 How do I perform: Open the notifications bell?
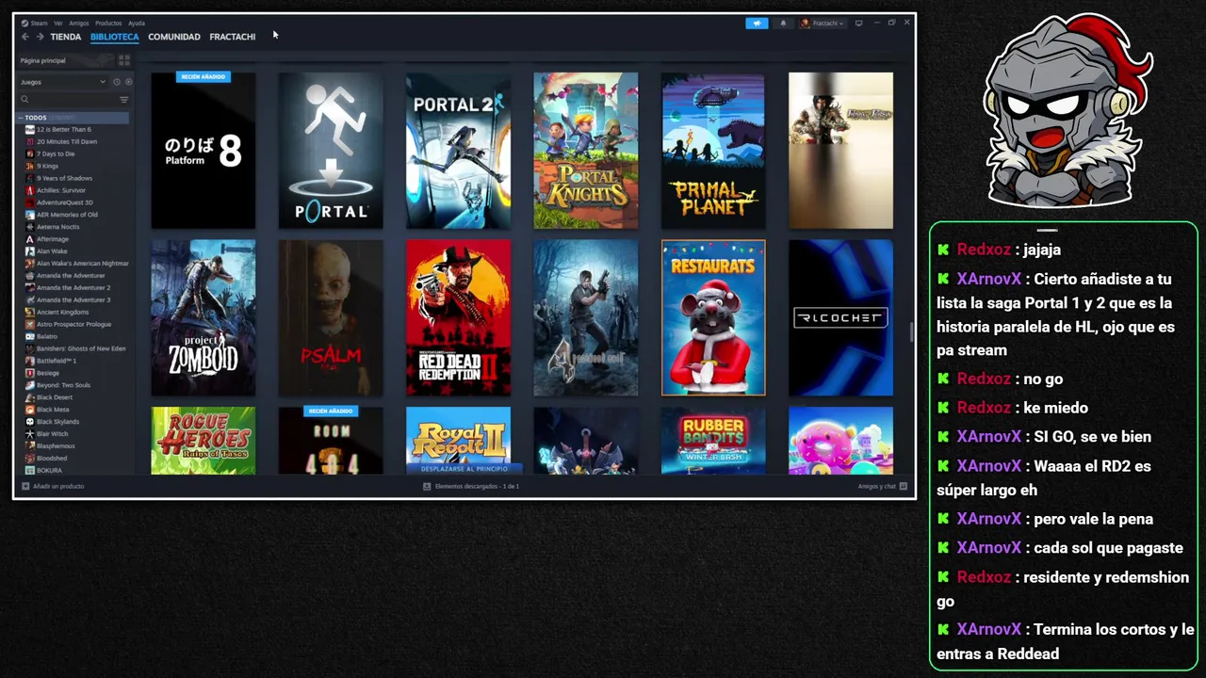click(x=783, y=23)
